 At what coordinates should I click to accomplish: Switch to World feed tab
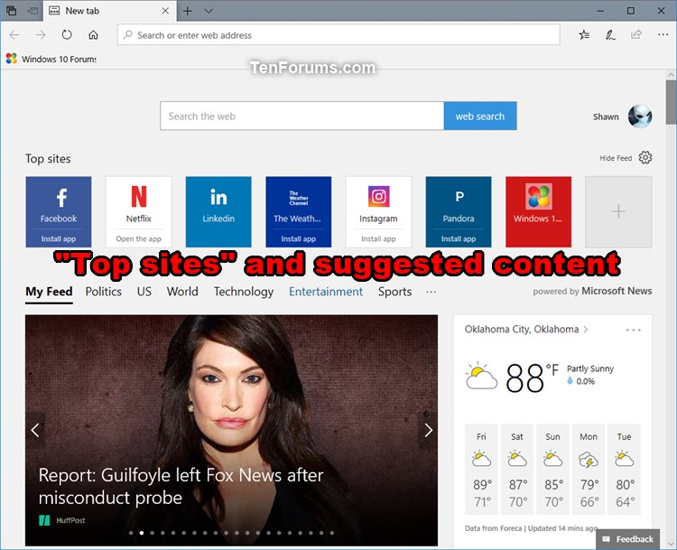(x=182, y=292)
